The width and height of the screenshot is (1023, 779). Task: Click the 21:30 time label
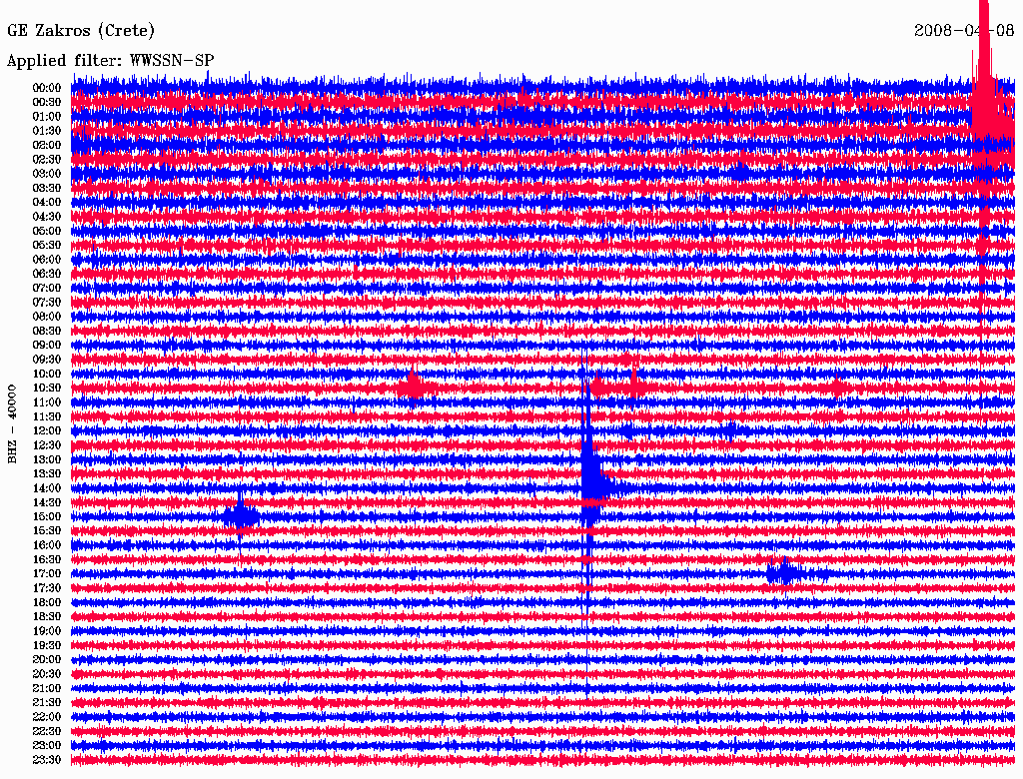pyautogui.click(x=47, y=702)
